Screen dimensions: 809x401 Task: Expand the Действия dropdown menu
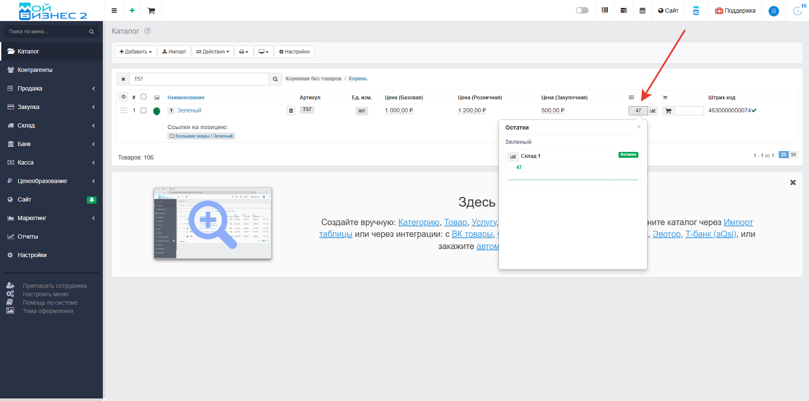click(x=213, y=52)
